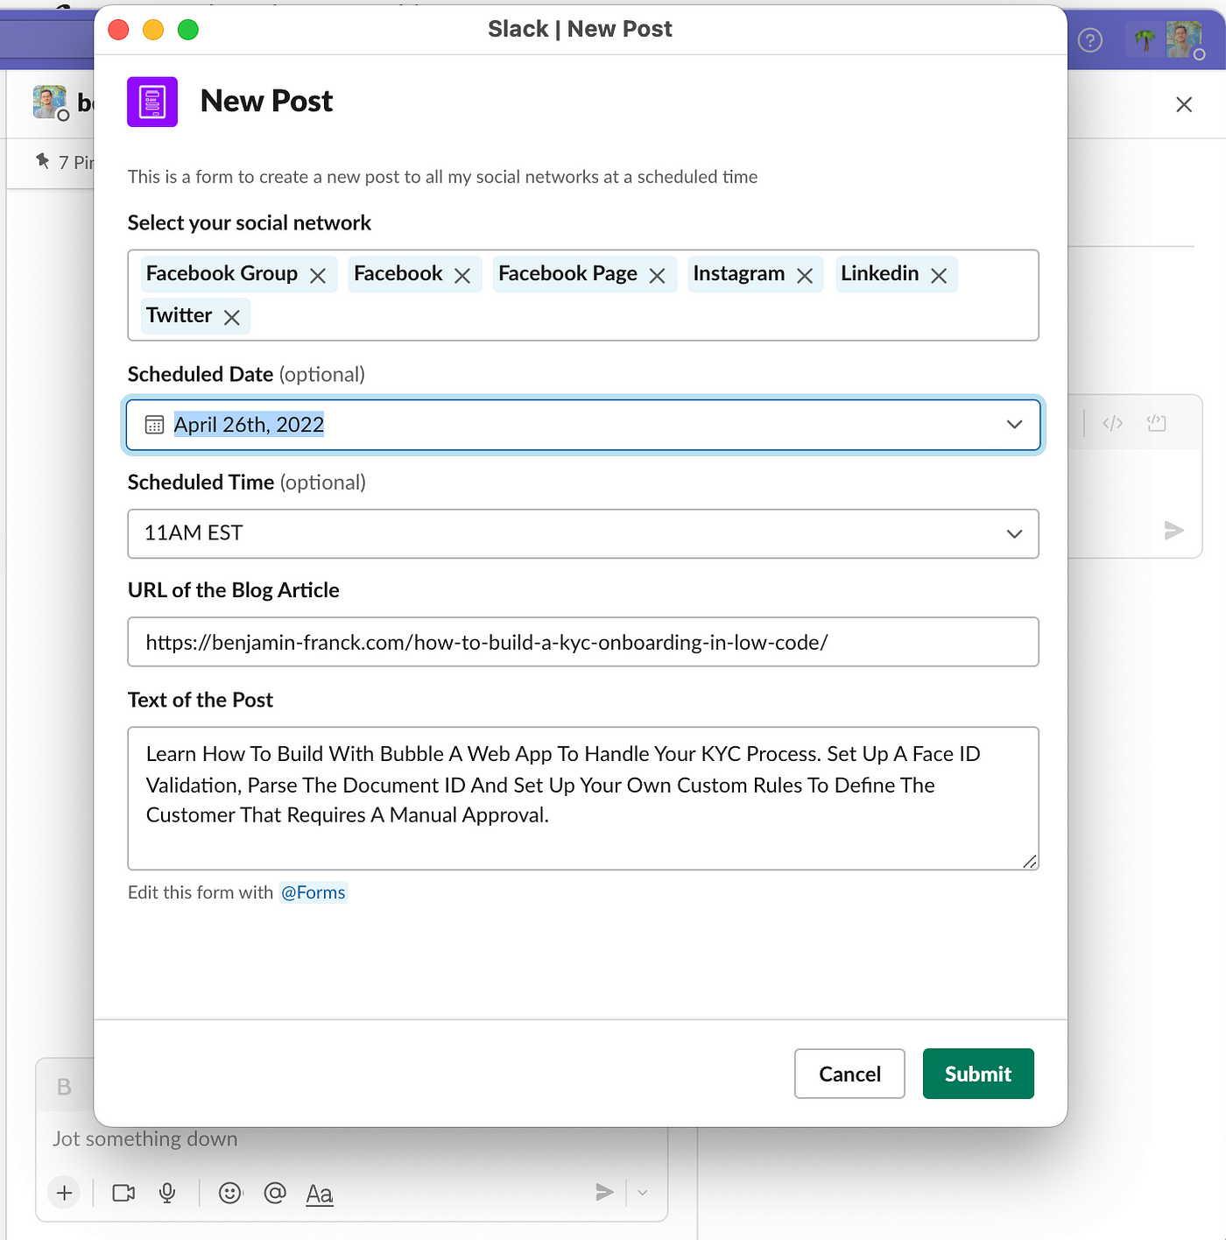Click the selected April 26th, 2022 date

(x=249, y=425)
